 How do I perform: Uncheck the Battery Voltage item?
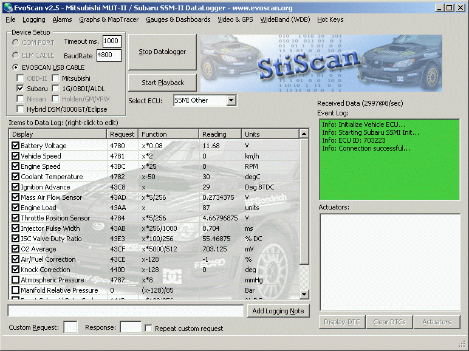pyautogui.click(x=15, y=146)
